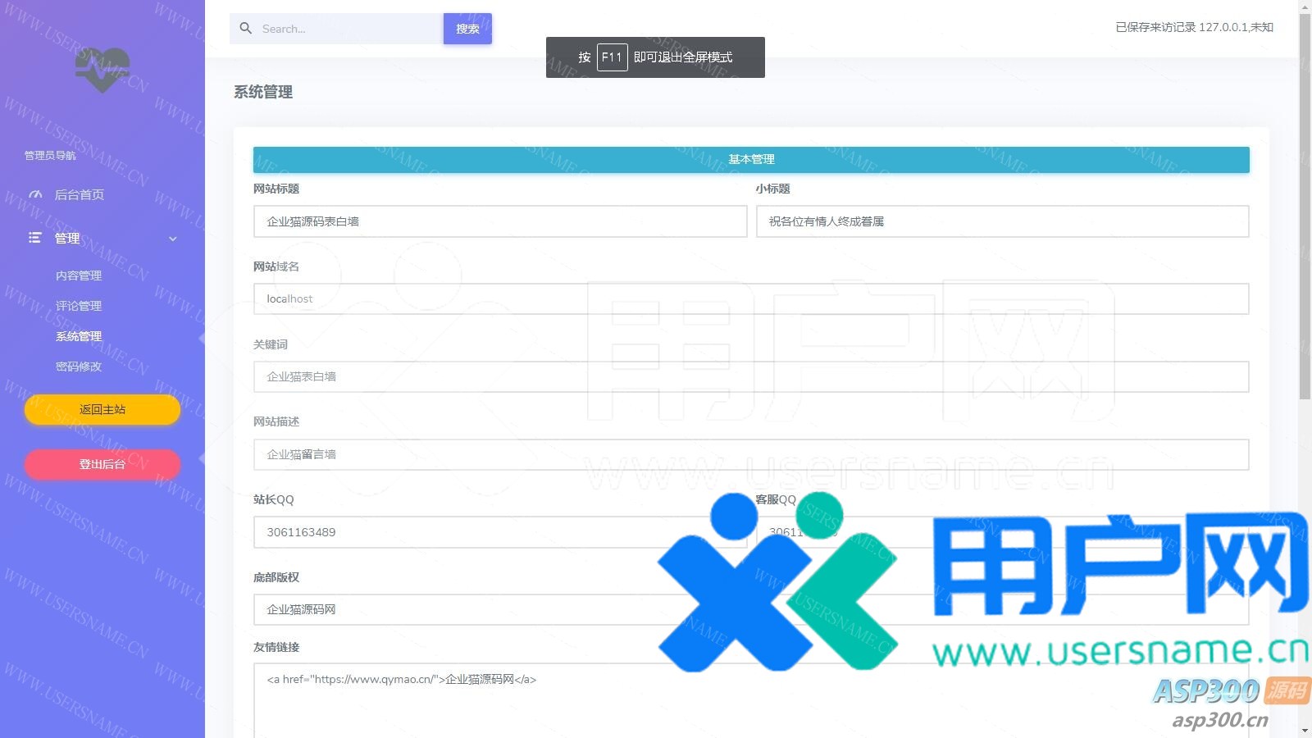Click the magnifier search icon
Image resolution: width=1312 pixels, height=738 pixels.
pyautogui.click(x=245, y=29)
